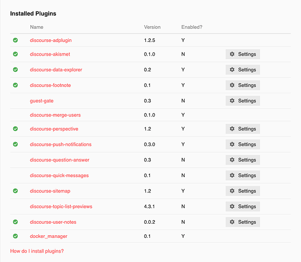301x262 pixels.
Task: Click version 0.2 of discourse-data-explorer
Action: click(147, 70)
